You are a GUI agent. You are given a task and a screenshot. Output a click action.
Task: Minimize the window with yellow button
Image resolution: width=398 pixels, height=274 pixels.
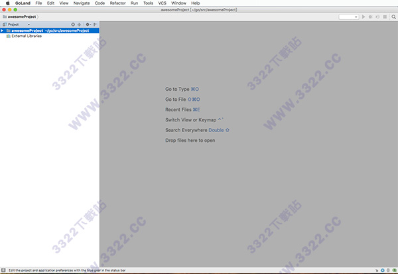[10, 10]
